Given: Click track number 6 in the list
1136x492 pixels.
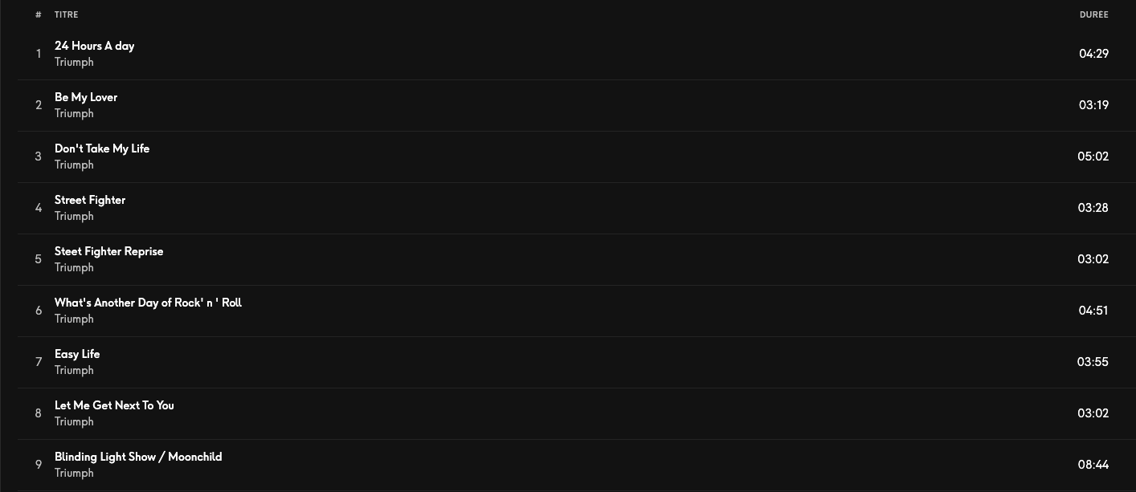Looking at the screenshot, I should pyautogui.click(x=39, y=311).
